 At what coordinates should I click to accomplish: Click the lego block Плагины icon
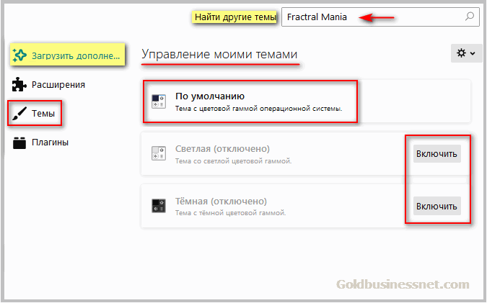(x=19, y=143)
